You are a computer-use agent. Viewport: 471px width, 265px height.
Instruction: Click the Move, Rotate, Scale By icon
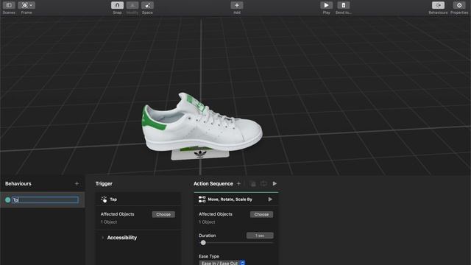coord(202,199)
